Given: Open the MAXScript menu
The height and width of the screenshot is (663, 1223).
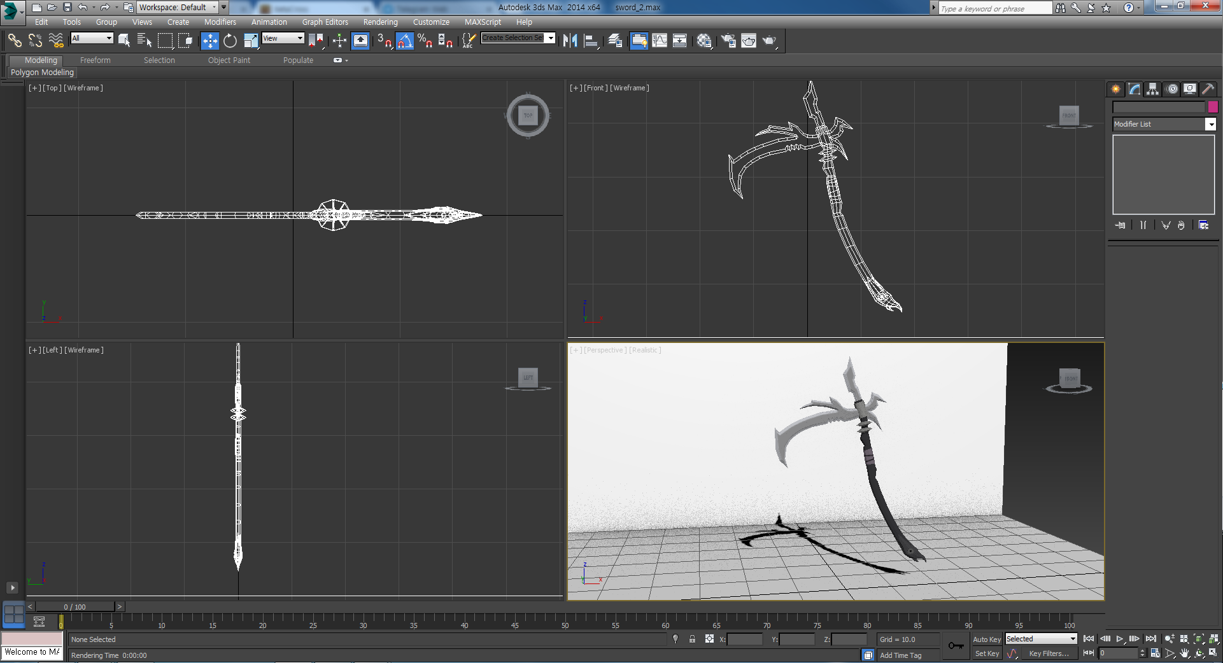Looking at the screenshot, I should [483, 22].
